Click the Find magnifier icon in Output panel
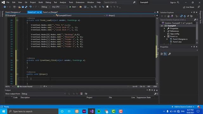This screenshot has width=203, height=114. [x=155, y=94]
